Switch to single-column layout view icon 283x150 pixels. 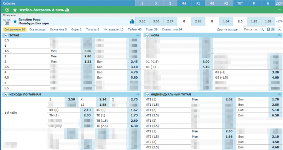(273, 29)
